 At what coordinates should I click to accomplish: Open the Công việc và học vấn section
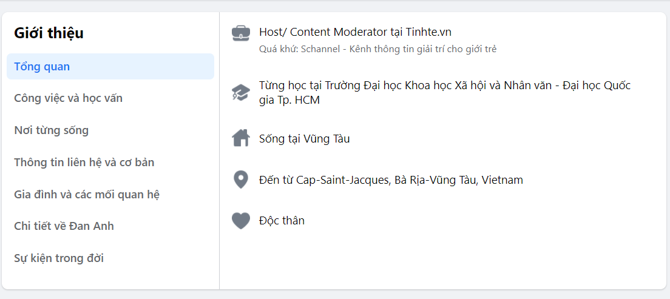[x=69, y=98]
